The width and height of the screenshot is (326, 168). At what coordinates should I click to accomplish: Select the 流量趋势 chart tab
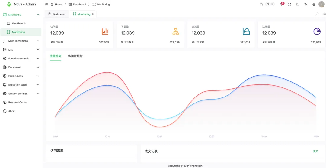click(x=56, y=56)
